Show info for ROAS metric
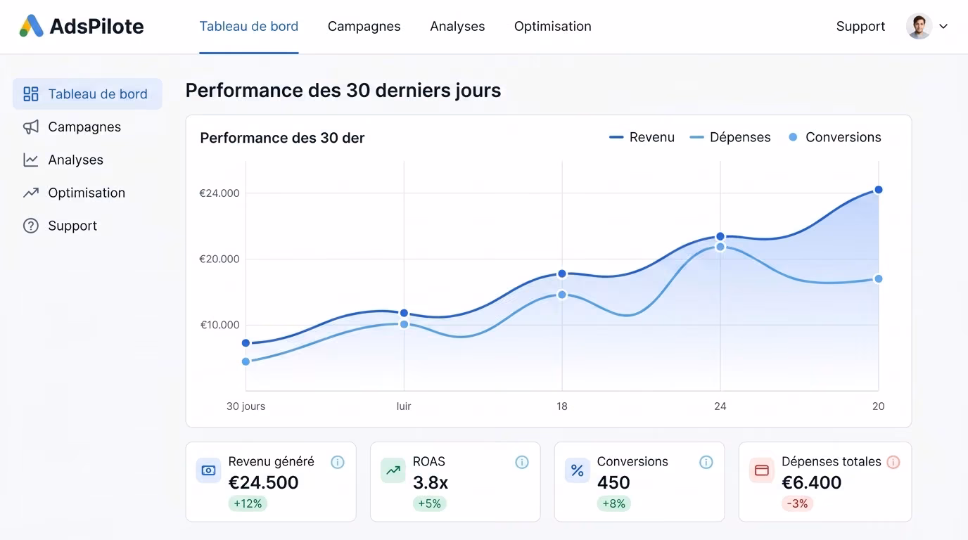 click(x=522, y=462)
